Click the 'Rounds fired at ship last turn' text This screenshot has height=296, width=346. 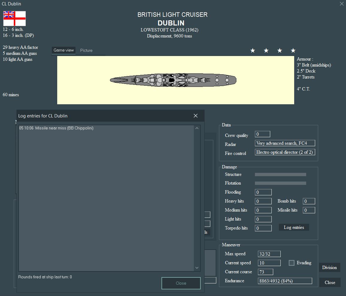(x=45, y=277)
